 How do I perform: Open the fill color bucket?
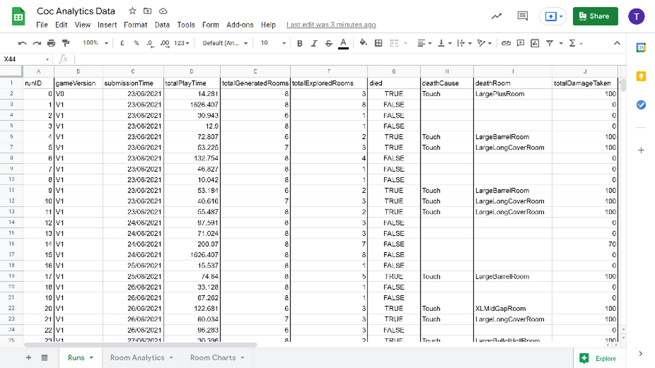[363, 43]
